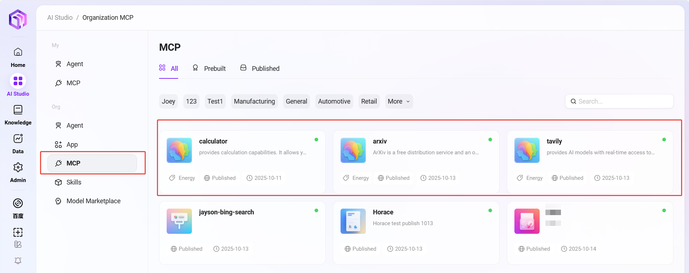Click the notification bell icon

[18, 260]
